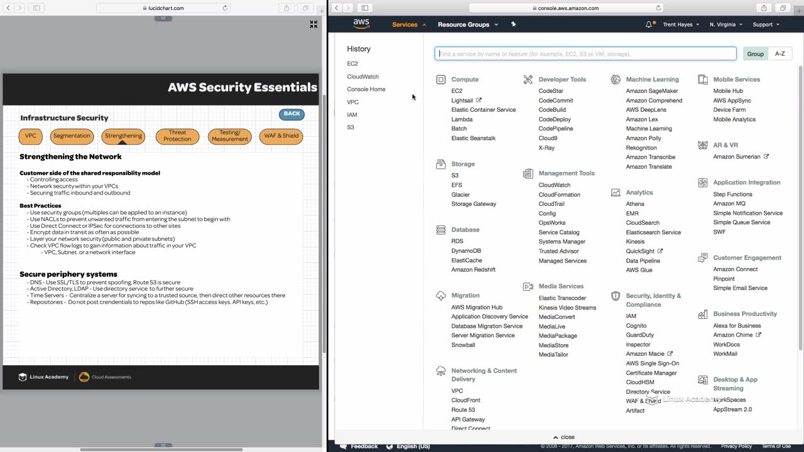
Task: Open the Testing/Measurement tab in Lucidchart
Action: pyautogui.click(x=230, y=136)
